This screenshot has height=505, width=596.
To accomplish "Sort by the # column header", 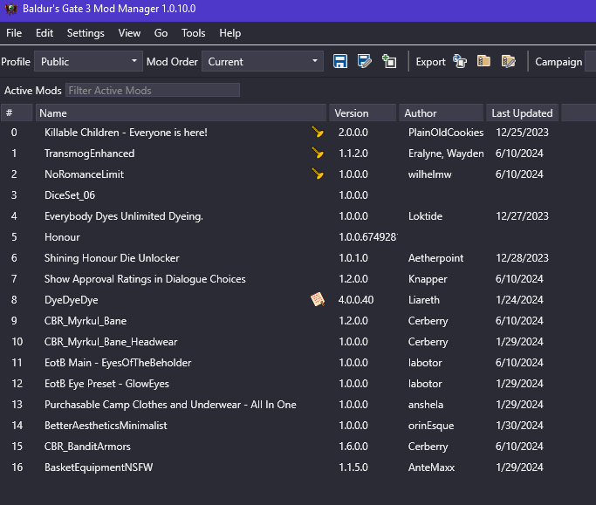I will [x=17, y=113].
